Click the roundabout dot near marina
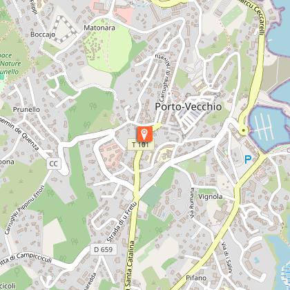Screen dimensions: 290x290 (244, 130)
